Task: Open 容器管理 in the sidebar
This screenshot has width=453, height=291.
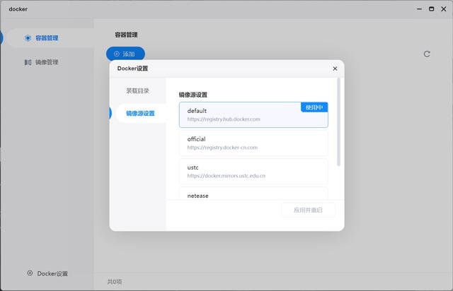Action: click(47, 38)
